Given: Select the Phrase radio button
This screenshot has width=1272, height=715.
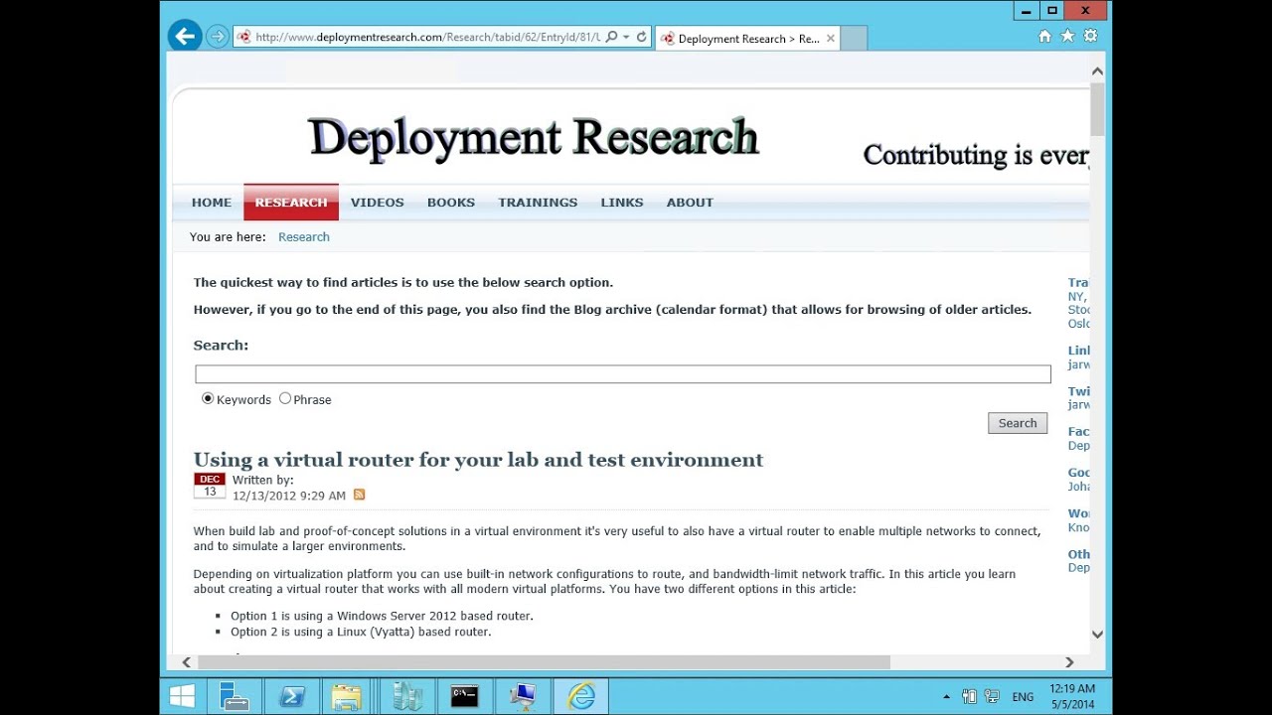Looking at the screenshot, I should point(285,398).
